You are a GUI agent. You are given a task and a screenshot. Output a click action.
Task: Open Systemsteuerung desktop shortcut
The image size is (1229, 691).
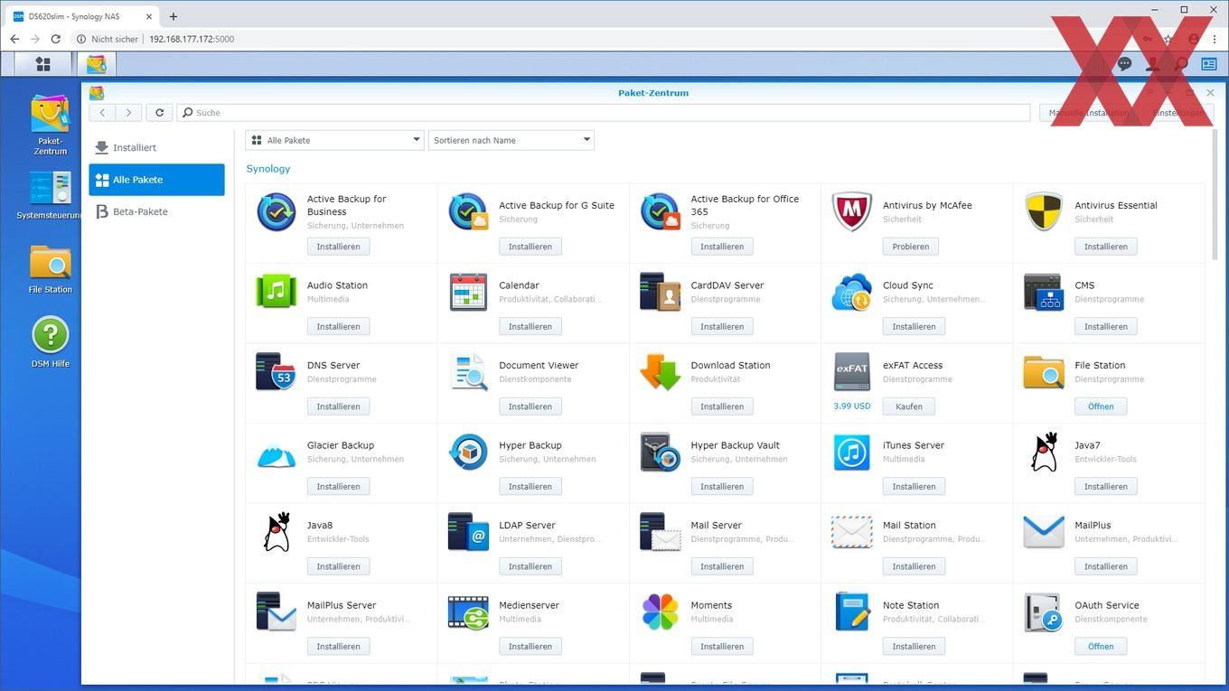pyautogui.click(x=50, y=195)
